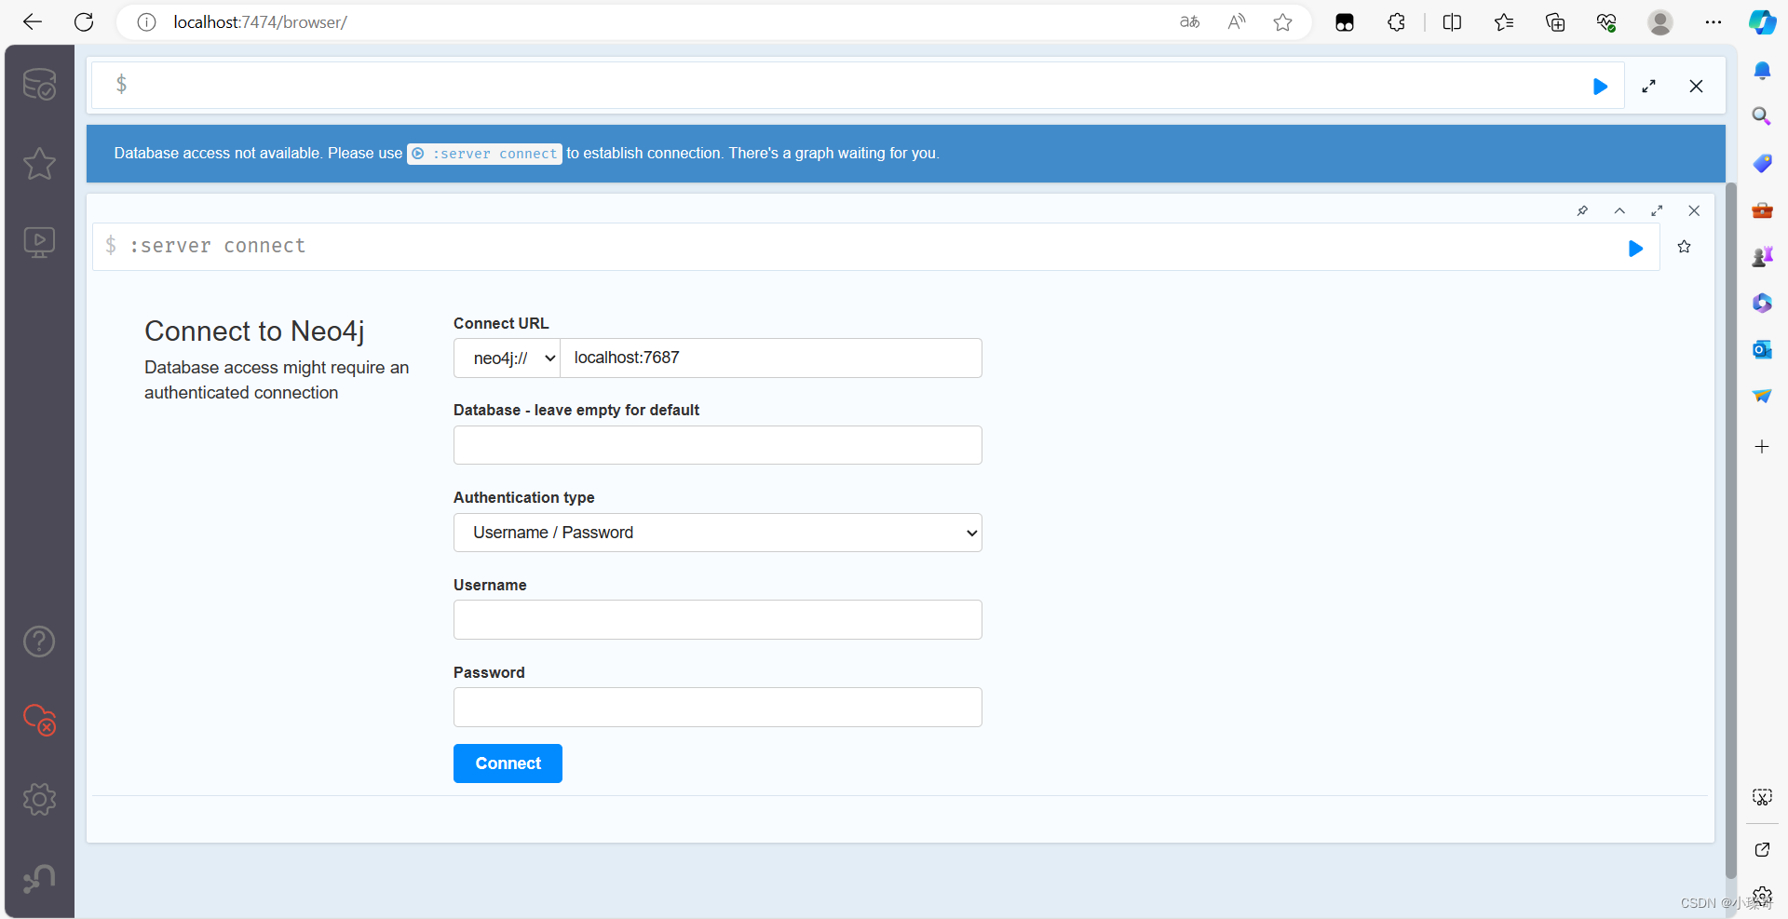Open Edge sidebar settings gear at bottom
This screenshot has height=919, width=1788.
[x=1762, y=896]
